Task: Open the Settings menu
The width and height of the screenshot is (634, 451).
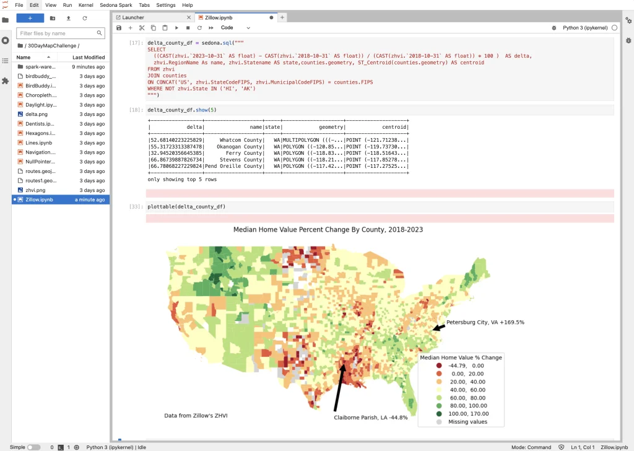Action: point(166,5)
